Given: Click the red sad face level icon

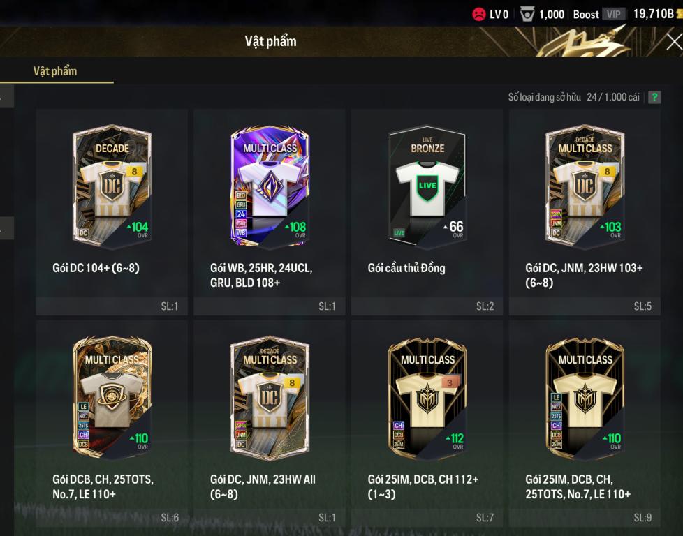Looking at the screenshot, I should tap(478, 15).
